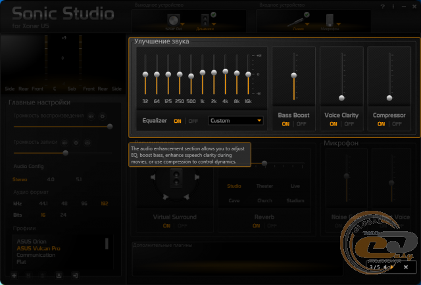This screenshot has height=285, width=421.
Task: Open the help question mark icon
Action: (x=383, y=7)
